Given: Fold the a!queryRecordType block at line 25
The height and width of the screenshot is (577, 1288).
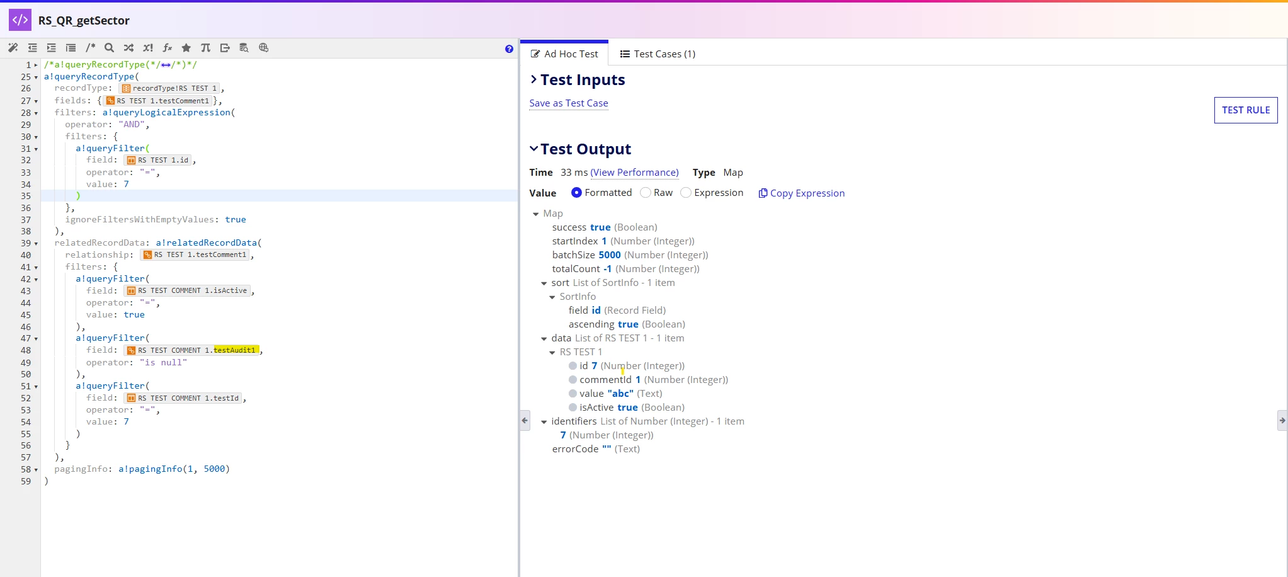Looking at the screenshot, I should coord(36,77).
